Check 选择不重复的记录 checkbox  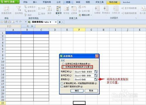tap(62, 86)
